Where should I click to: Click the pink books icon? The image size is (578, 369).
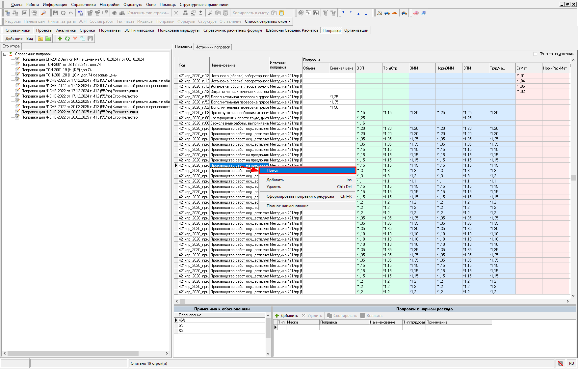point(416,13)
